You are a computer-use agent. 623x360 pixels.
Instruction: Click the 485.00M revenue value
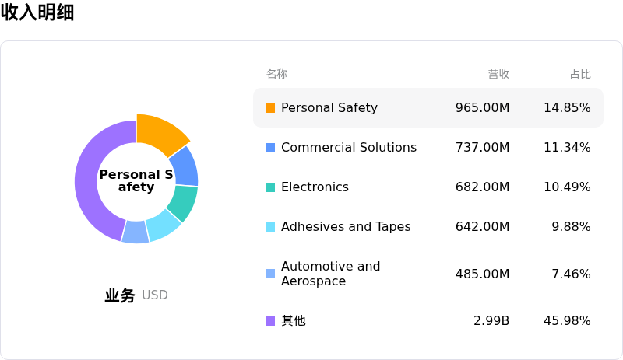tap(482, 274)
